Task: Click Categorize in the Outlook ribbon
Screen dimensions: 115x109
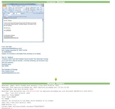Action: [x=33, y=9]
